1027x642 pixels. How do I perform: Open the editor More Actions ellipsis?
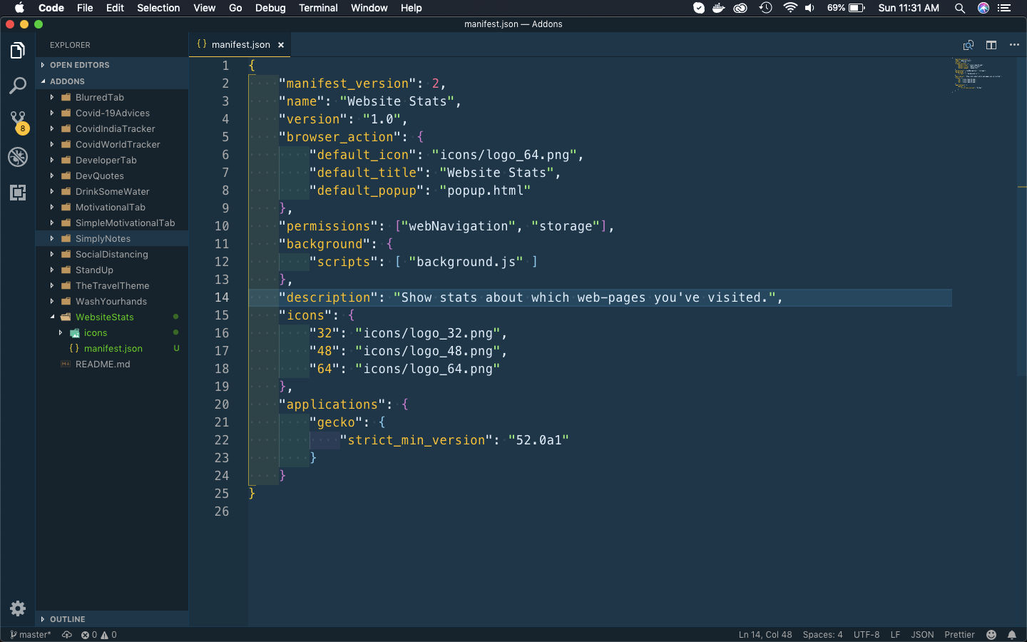click(1014, 45)
